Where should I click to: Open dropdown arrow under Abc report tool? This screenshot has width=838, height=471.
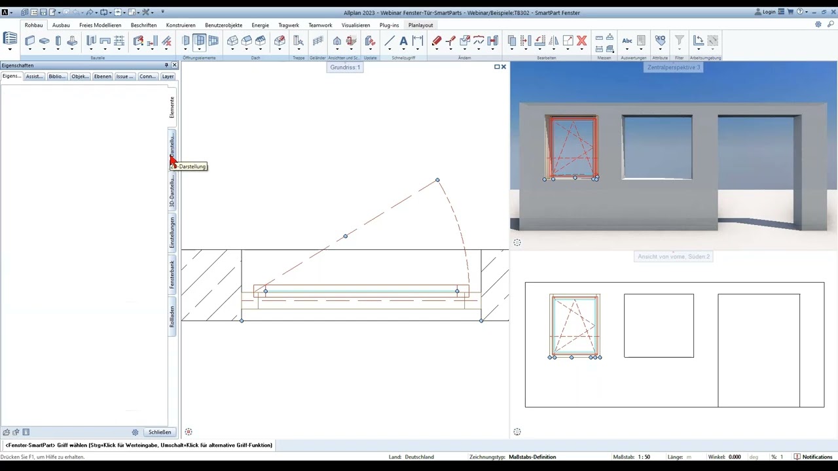point(627,49)
